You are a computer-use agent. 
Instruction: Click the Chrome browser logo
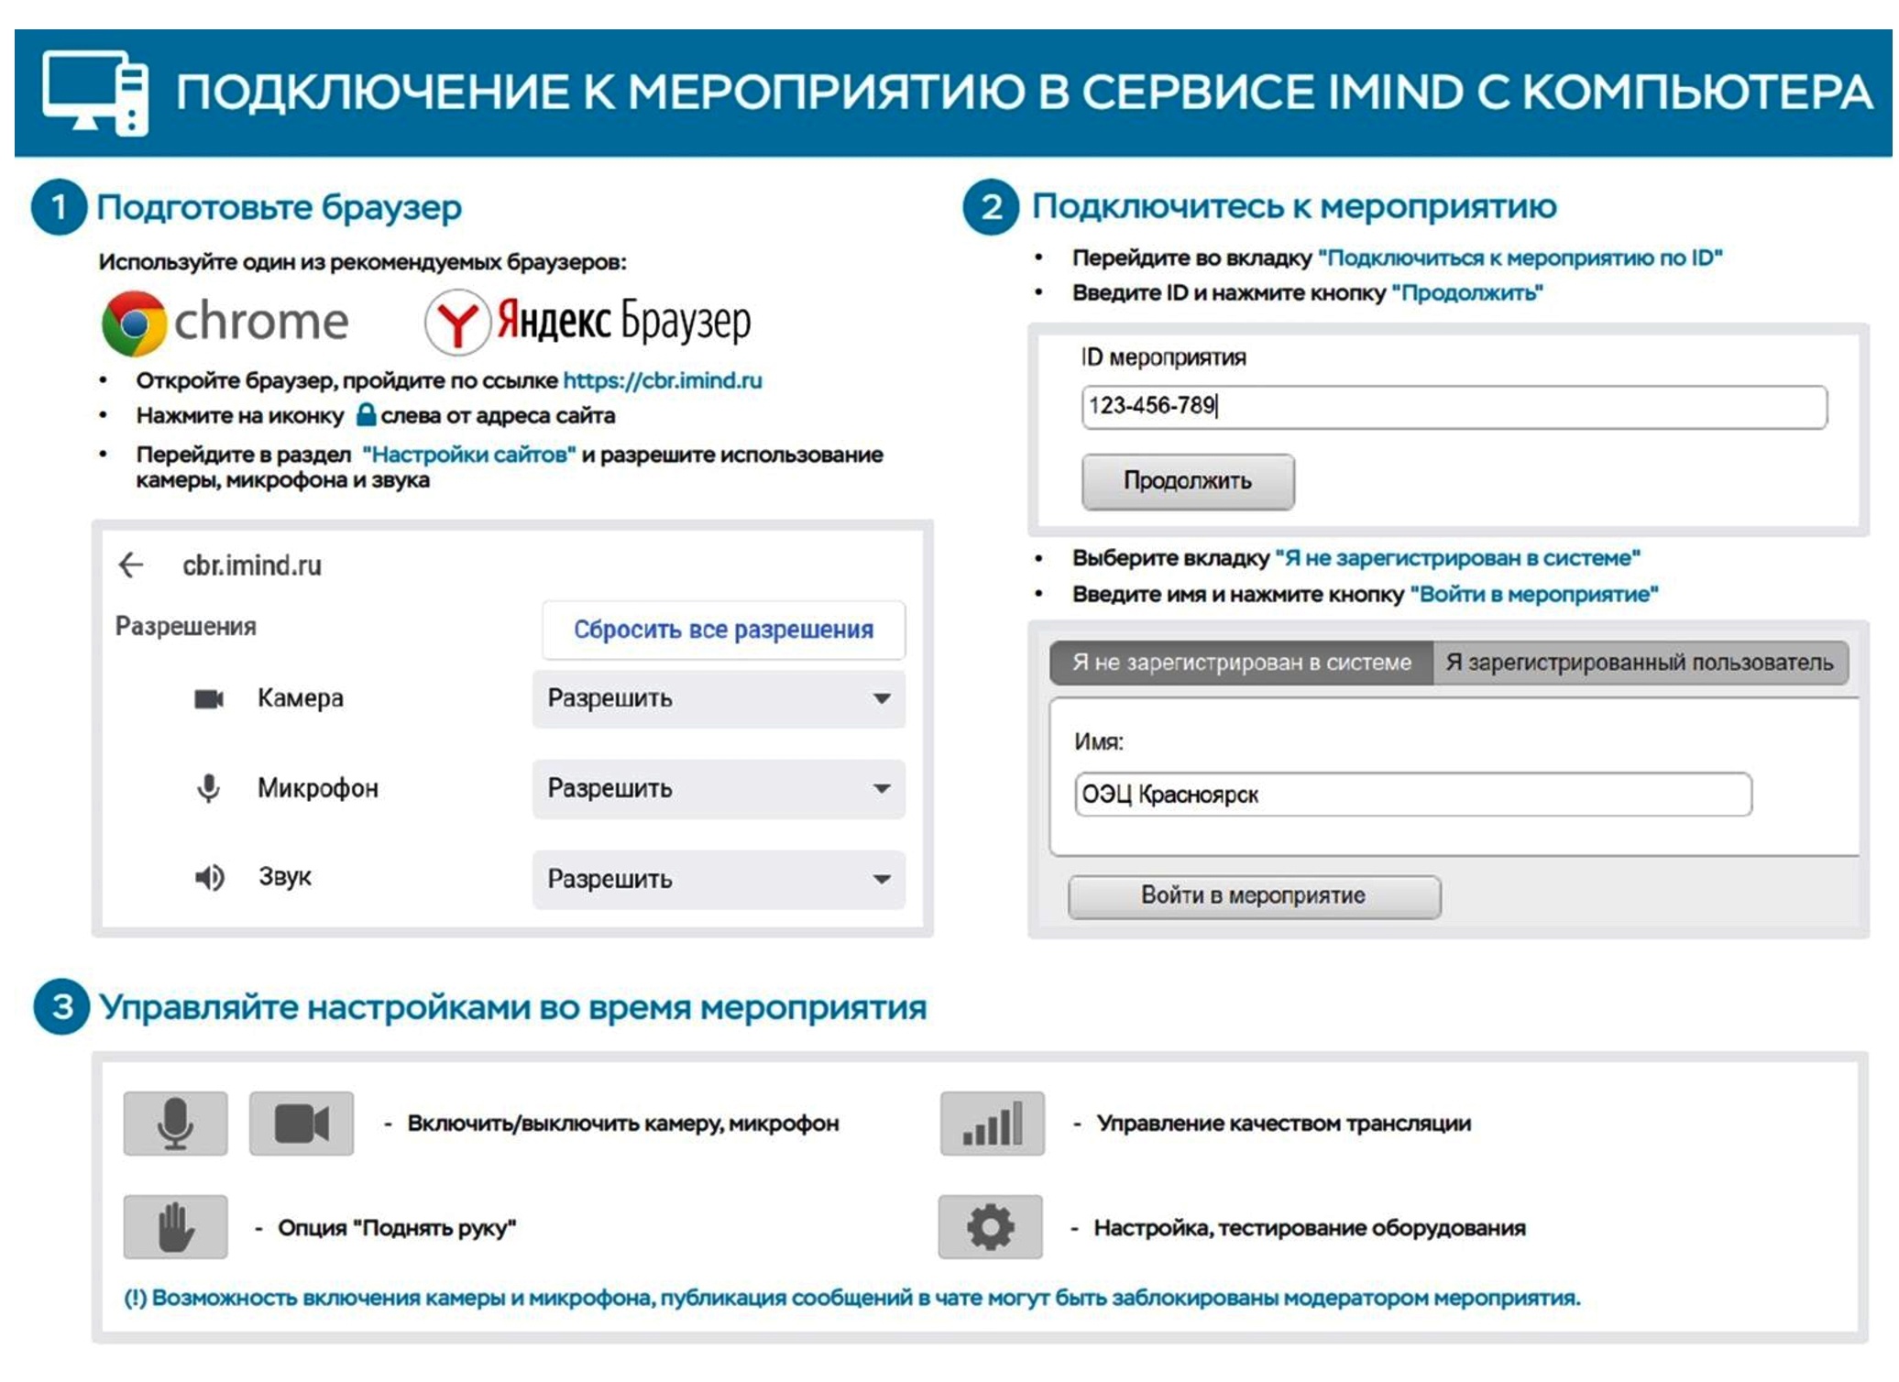coord(225,323)
